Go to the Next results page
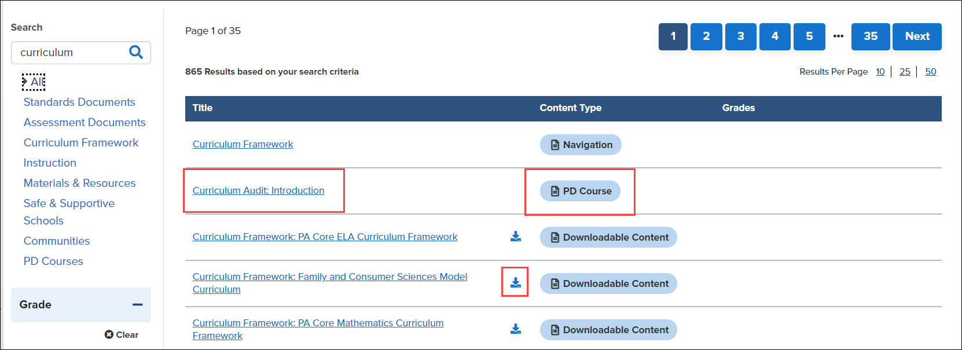Image resolution: width=962 pixels, height=350 pixels. click(x=917, y=36)
